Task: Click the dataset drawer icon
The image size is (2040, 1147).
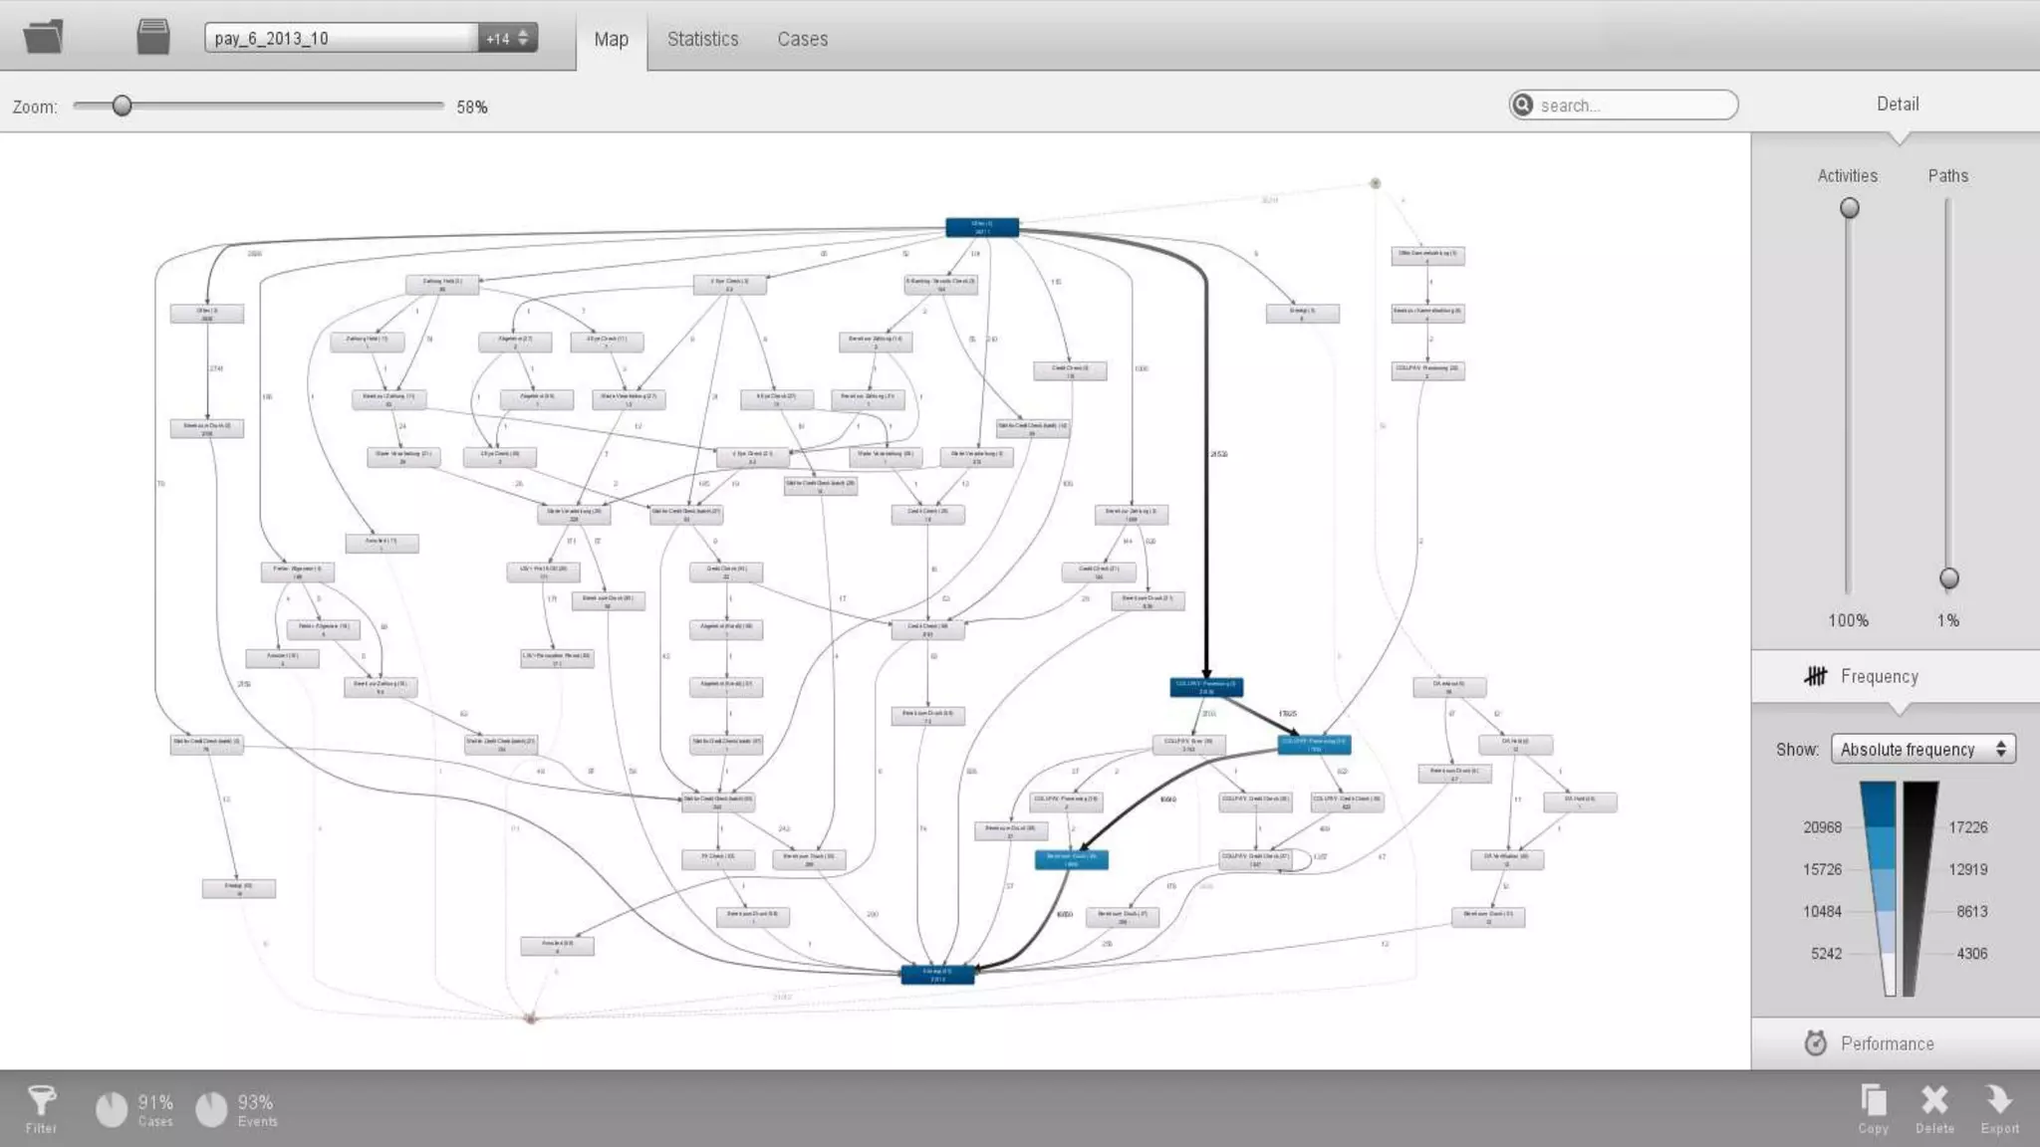Action: [152, 38]
